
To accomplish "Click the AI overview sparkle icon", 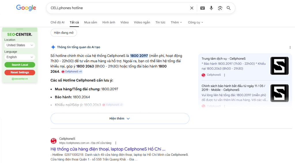I will coord(53,47).
